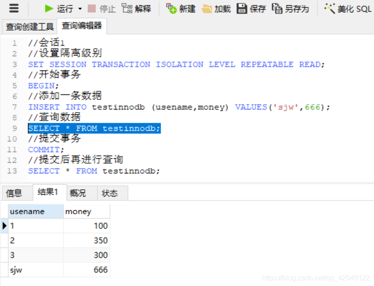The height and width of the screenshot is (286, 374).
Task: Click the Save As (另存为) icon
Action: (277, 8)
